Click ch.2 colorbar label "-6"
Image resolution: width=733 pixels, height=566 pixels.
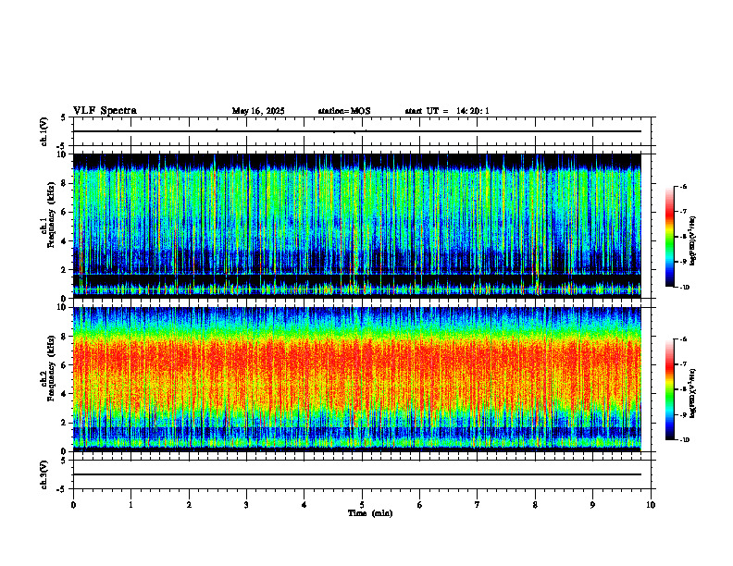coord(683,339)
